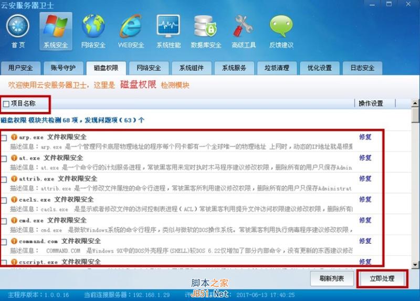Open the 网络安全 globe icon in toolbar
Screen dimensions: 420x301
pos(93,27)
